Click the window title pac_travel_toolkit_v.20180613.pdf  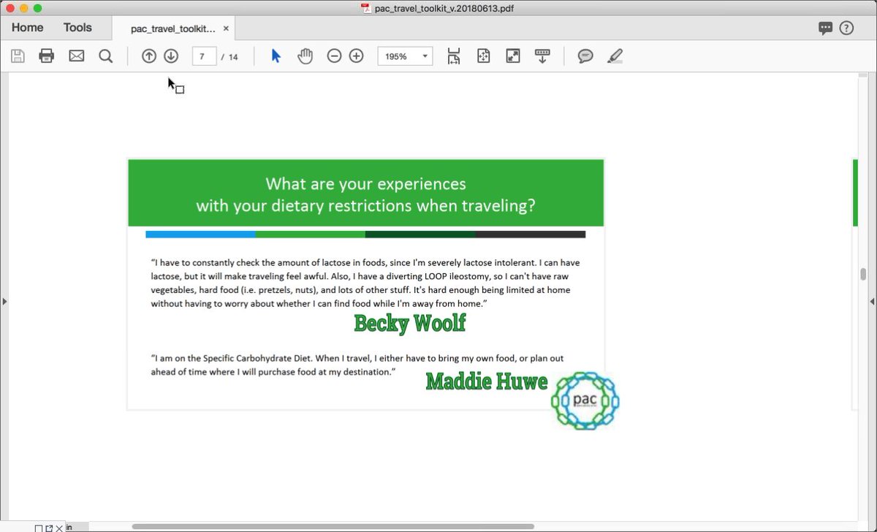[x=445, y=8]
